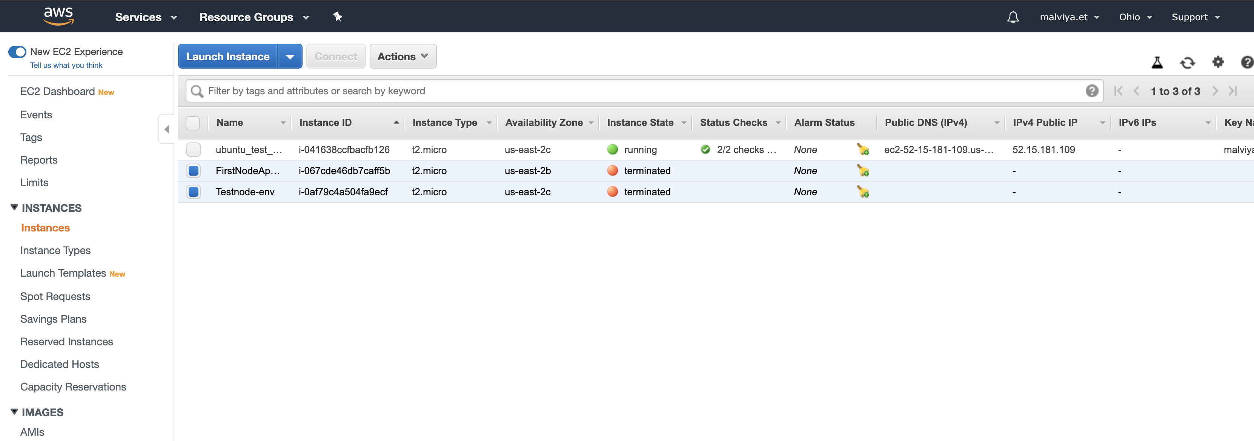Click the pin icon in the top navigation bar
The height and width of the screenshot is (441, 1254).
tap(337, 17)
